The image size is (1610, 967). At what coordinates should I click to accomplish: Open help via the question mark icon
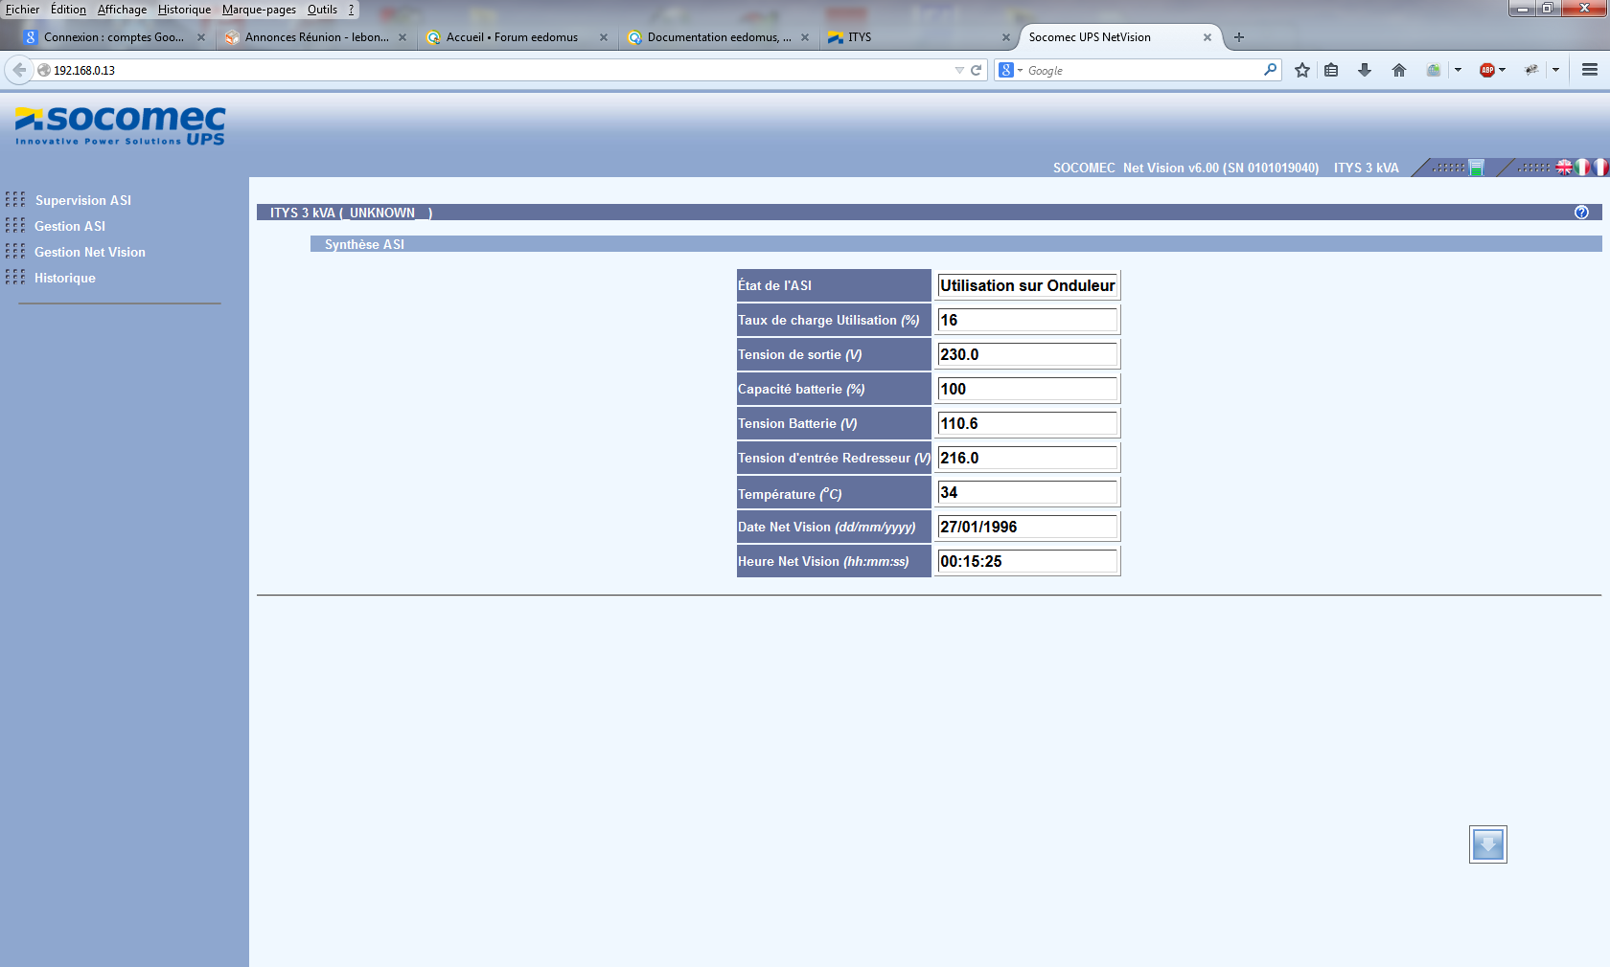point(1581,213)
